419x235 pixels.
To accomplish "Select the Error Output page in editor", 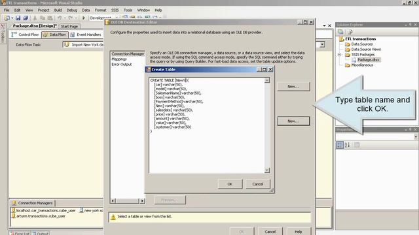I will pos(122,65).
